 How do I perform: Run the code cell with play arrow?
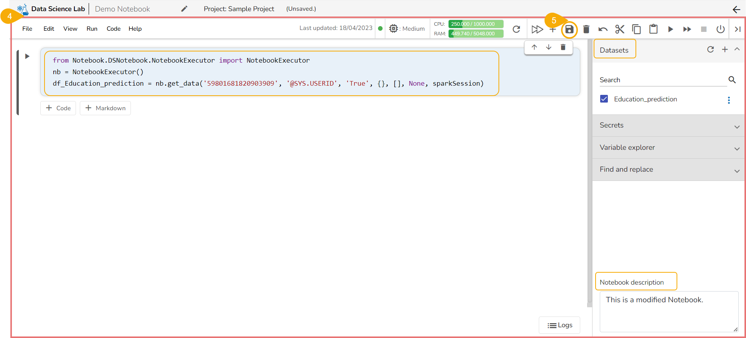[27, 56]
